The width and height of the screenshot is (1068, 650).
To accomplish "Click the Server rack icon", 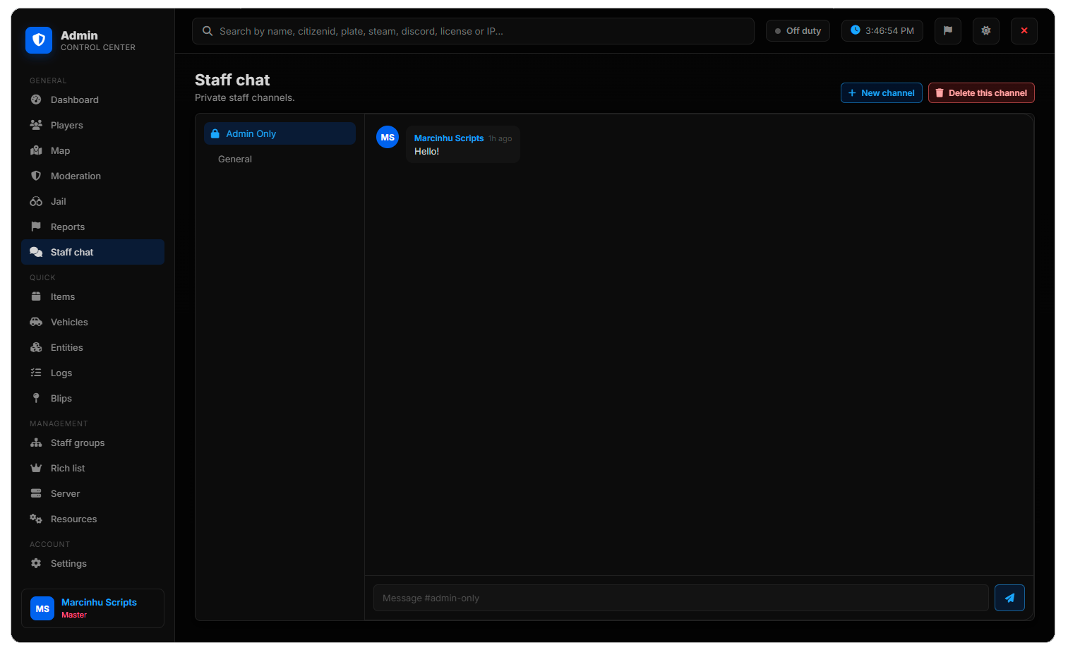I will click(x=36, y=493).
